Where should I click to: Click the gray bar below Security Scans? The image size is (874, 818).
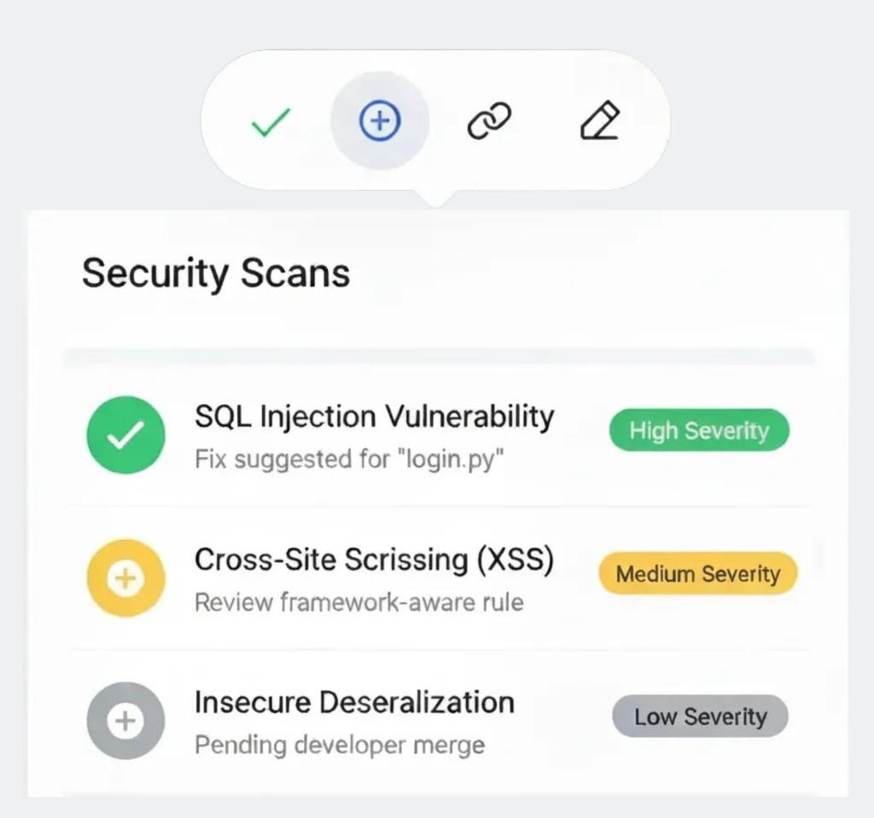coord(438,357)
